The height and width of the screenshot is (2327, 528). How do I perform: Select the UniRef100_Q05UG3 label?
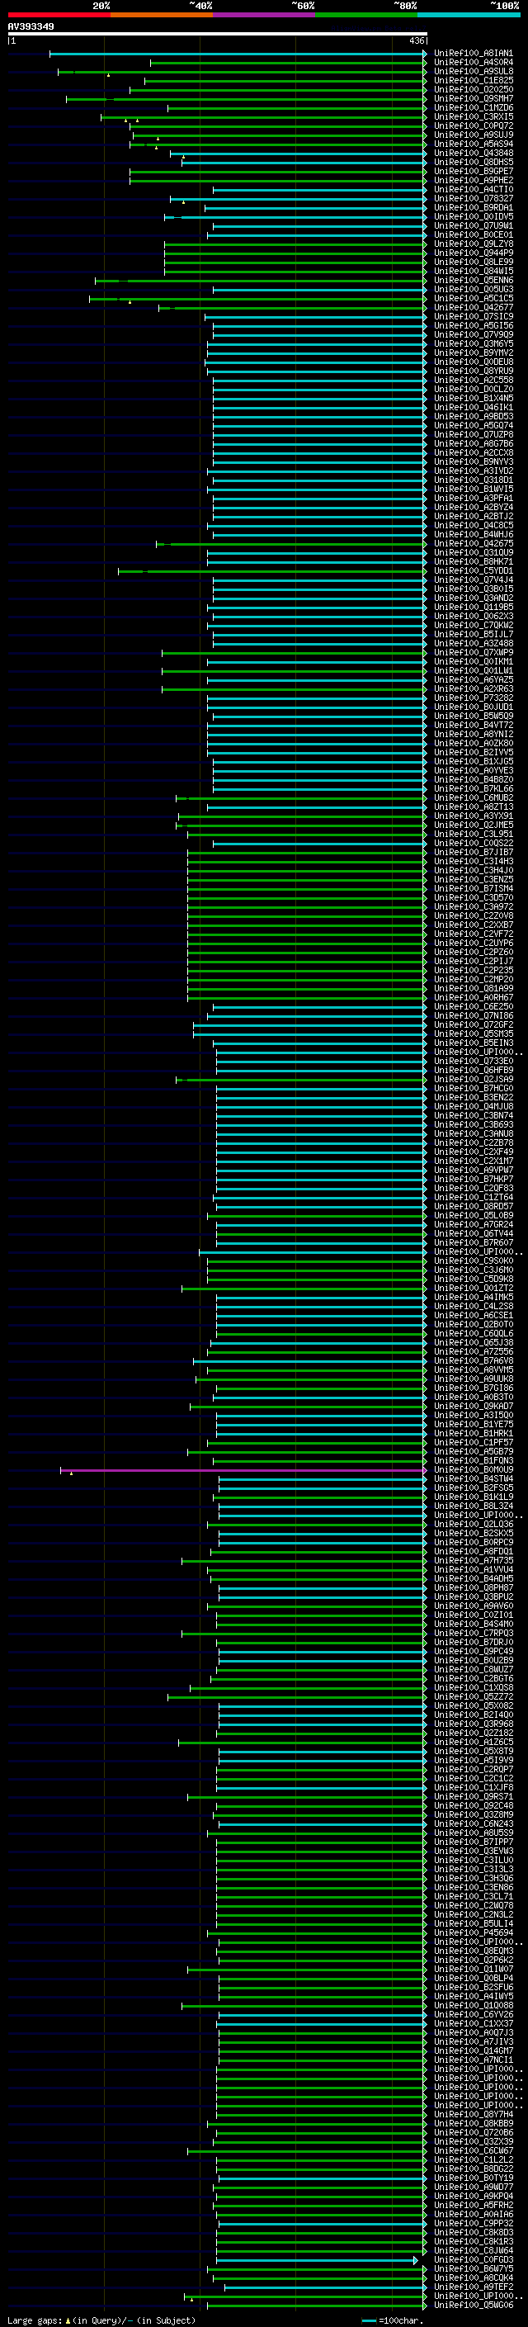point(473,289)
